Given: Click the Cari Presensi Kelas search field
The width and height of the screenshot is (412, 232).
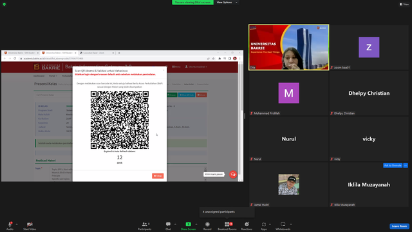Looking at the screenshot, I should pyautogui.click(x=53, y=95).
